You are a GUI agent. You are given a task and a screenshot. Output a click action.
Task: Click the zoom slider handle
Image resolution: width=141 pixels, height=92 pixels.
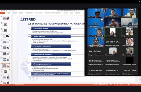coord(129,85)
